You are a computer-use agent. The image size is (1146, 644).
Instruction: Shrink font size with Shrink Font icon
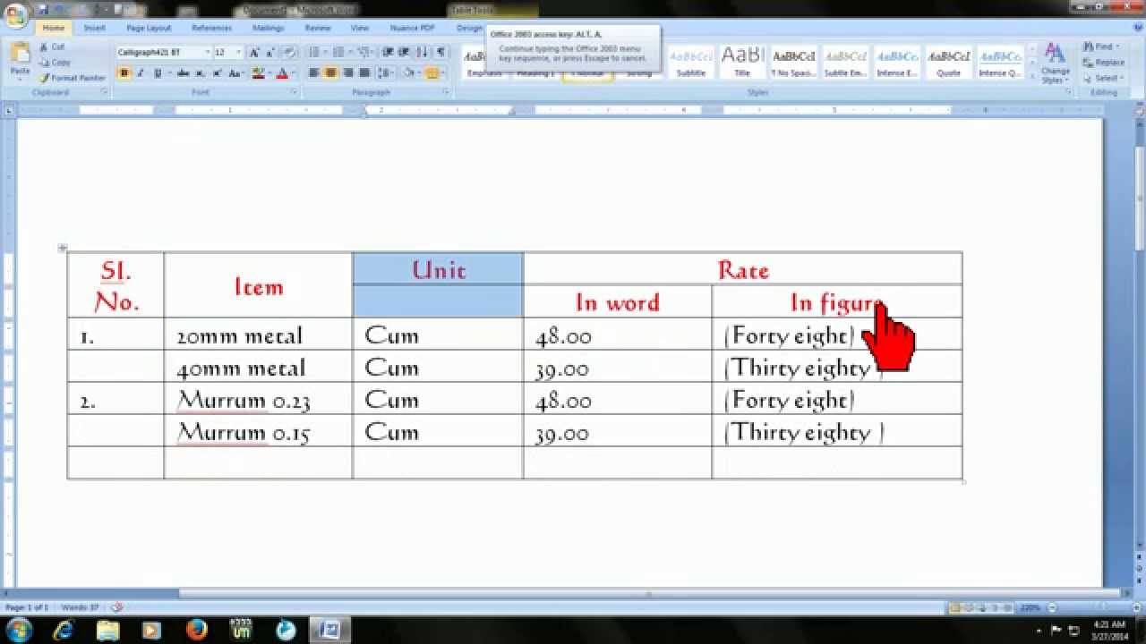tap(271, 53)
